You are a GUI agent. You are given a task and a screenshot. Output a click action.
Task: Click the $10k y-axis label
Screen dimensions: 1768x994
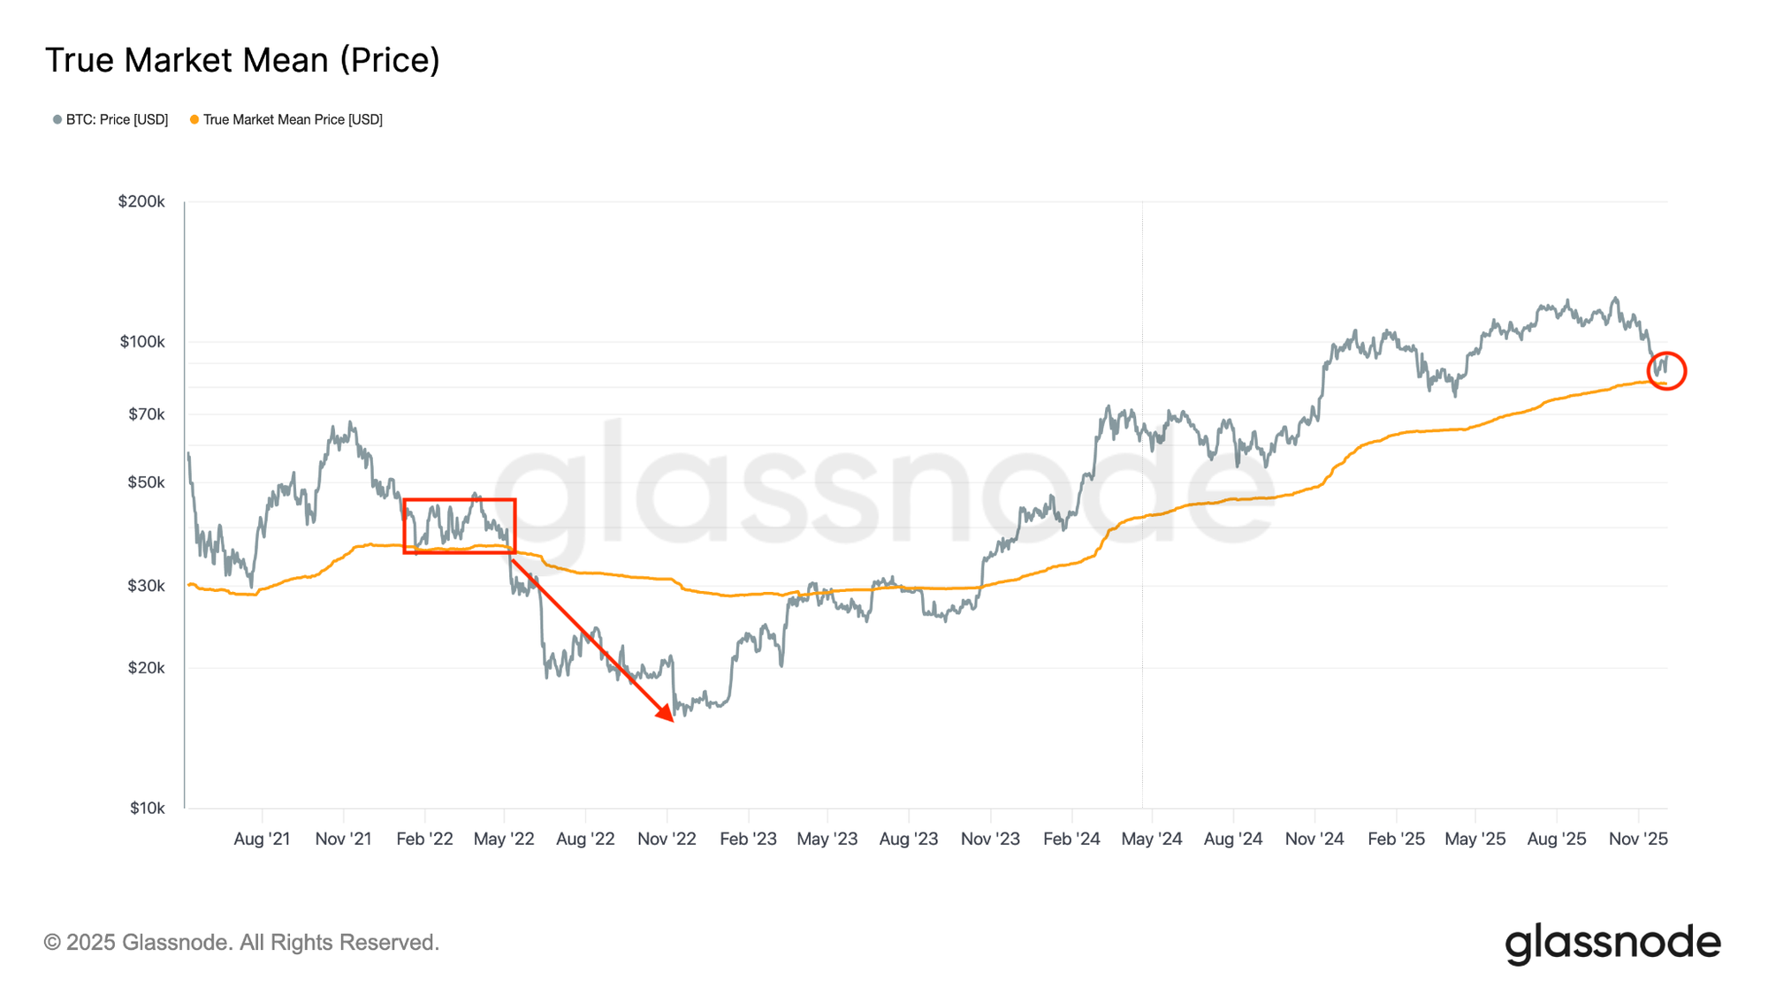pyautogui.click(x=147, y=808)
